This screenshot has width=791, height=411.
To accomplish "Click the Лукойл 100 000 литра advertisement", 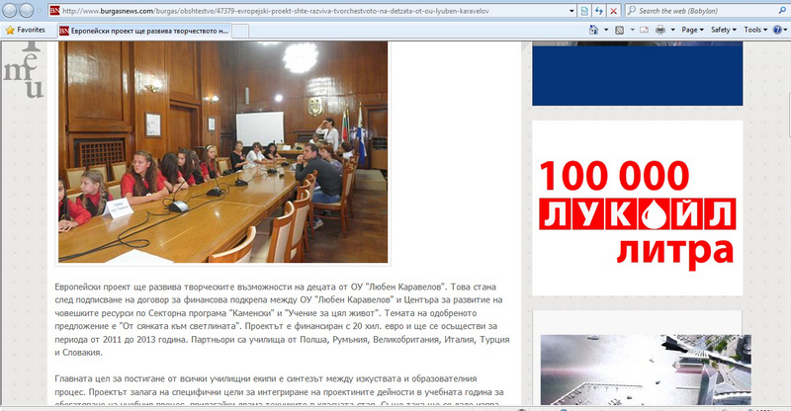I will (637, 207).
